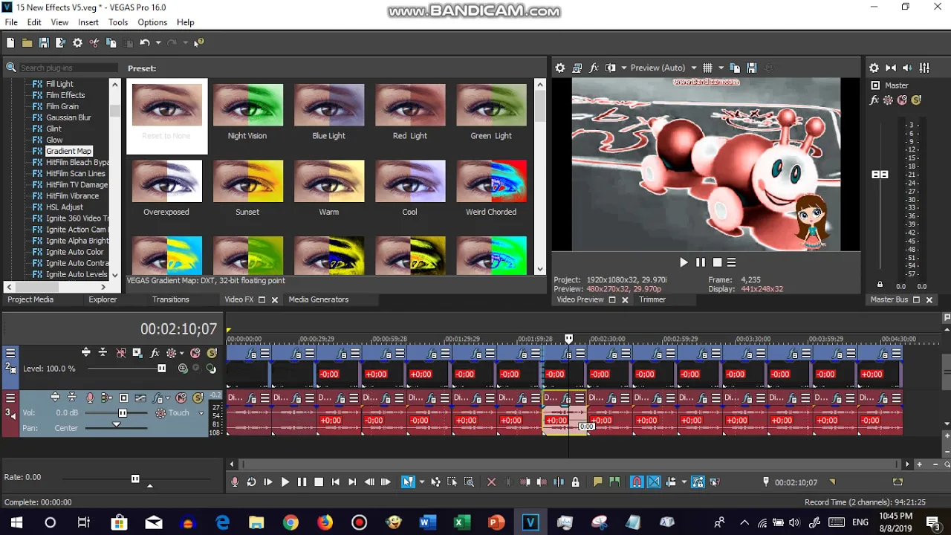Open Project Video Properties gear in preview

[x=560, y=68]
